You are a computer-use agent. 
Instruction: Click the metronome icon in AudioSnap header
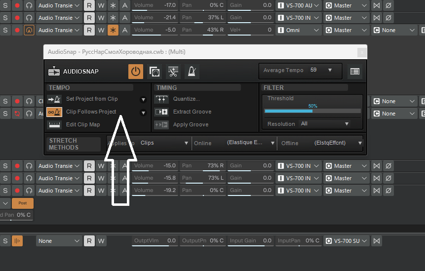click(192, 72)
